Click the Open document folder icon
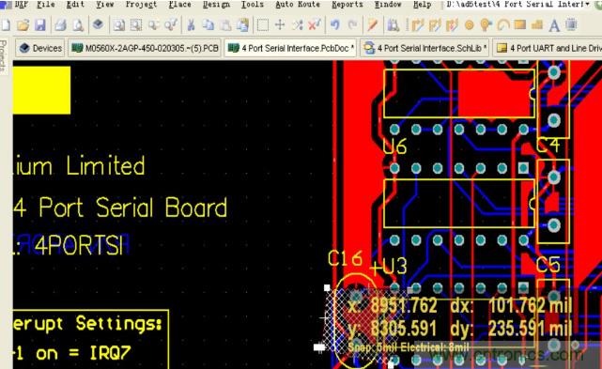Viewport: 602px width, 369px height. click(x=23, y=25)
